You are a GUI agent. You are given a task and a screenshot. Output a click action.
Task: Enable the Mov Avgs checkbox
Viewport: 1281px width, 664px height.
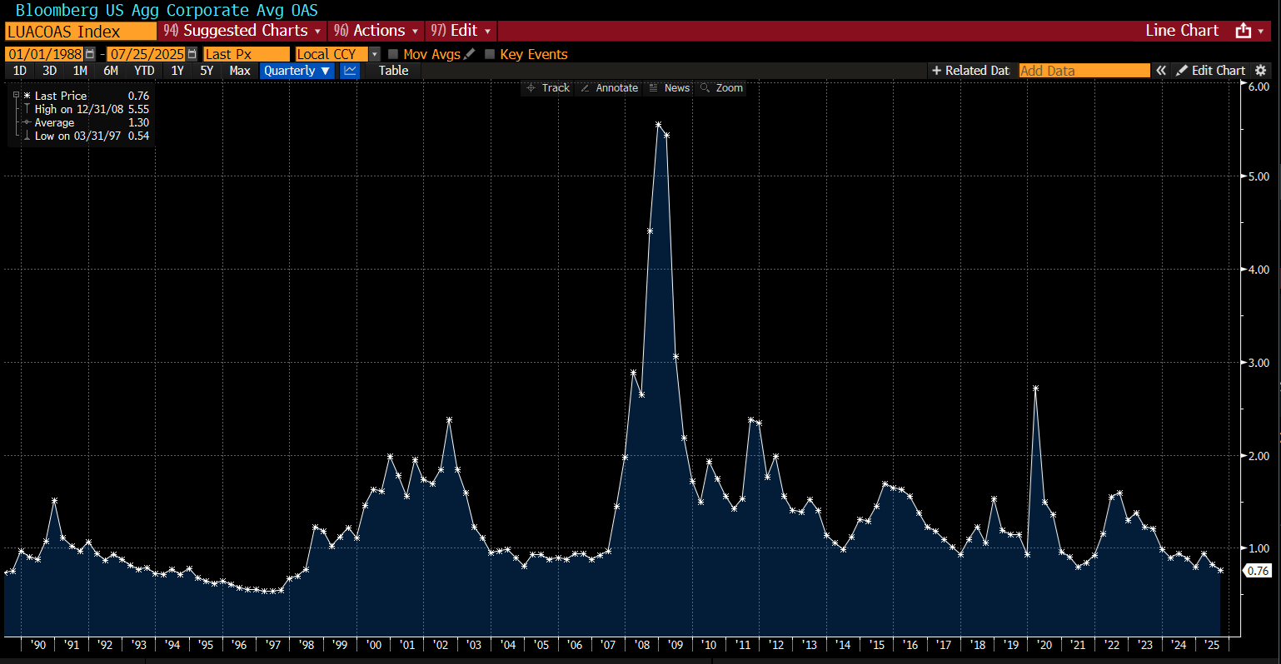(x=393, y=54)
